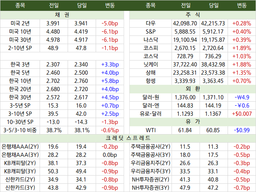Click the 외환 section header
The image size is (256, 192).
[192, 89]
